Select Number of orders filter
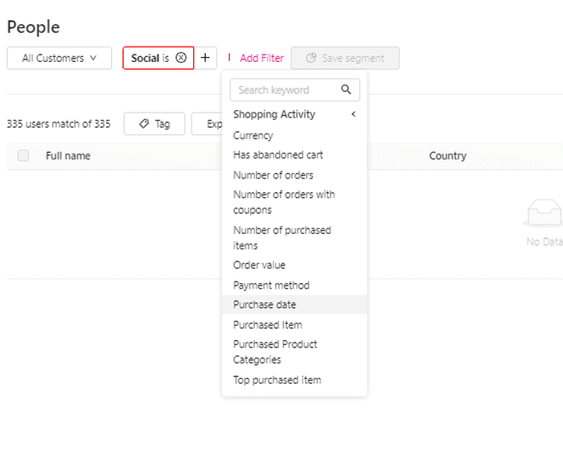Screen dimensions: 563x460 click(273, 175)
